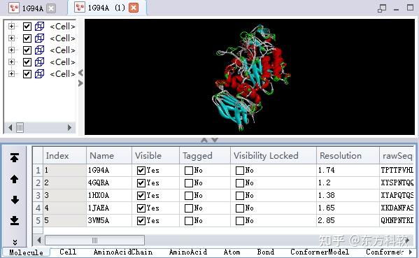Screen dimensions: 419x258
Task: Enable Tagged checkbox for 1JAEA
Action: (189, 208)
